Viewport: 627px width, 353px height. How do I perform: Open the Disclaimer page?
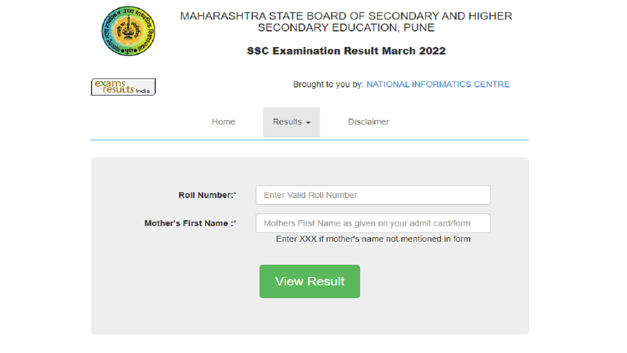pos(368,122)
